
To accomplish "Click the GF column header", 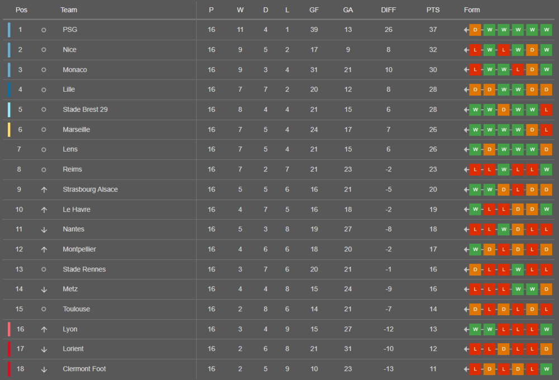I will coord(314,10).
